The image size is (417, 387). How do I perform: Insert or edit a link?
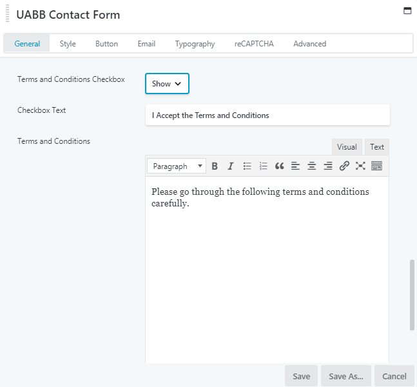tap(344, 166)
